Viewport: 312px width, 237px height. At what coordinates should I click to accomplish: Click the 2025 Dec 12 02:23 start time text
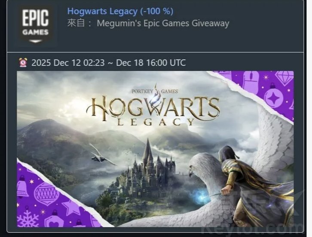click(68, 63)
